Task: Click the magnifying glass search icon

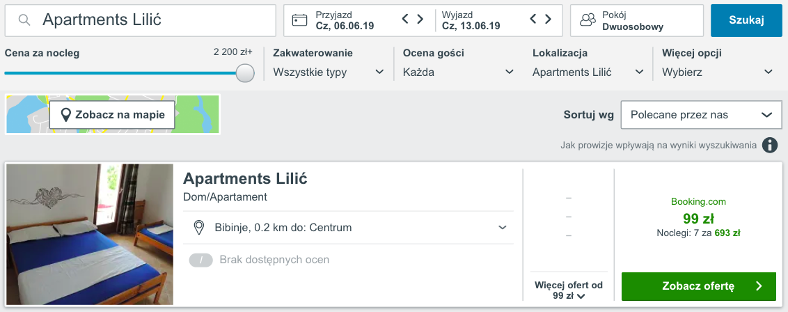Action: coord(24,20)
